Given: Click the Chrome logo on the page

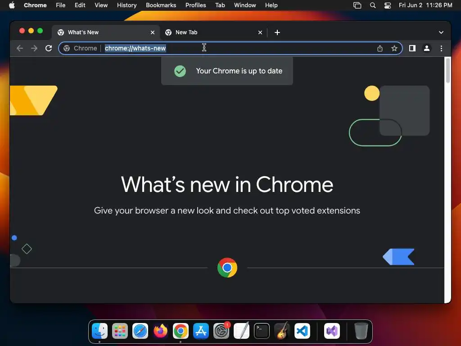Looking at the screenshot, I should pos(227,268).
